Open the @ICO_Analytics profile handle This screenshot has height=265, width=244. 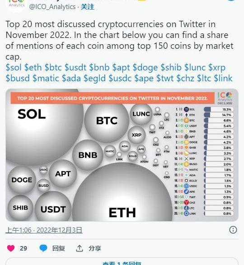click(52, 7)
